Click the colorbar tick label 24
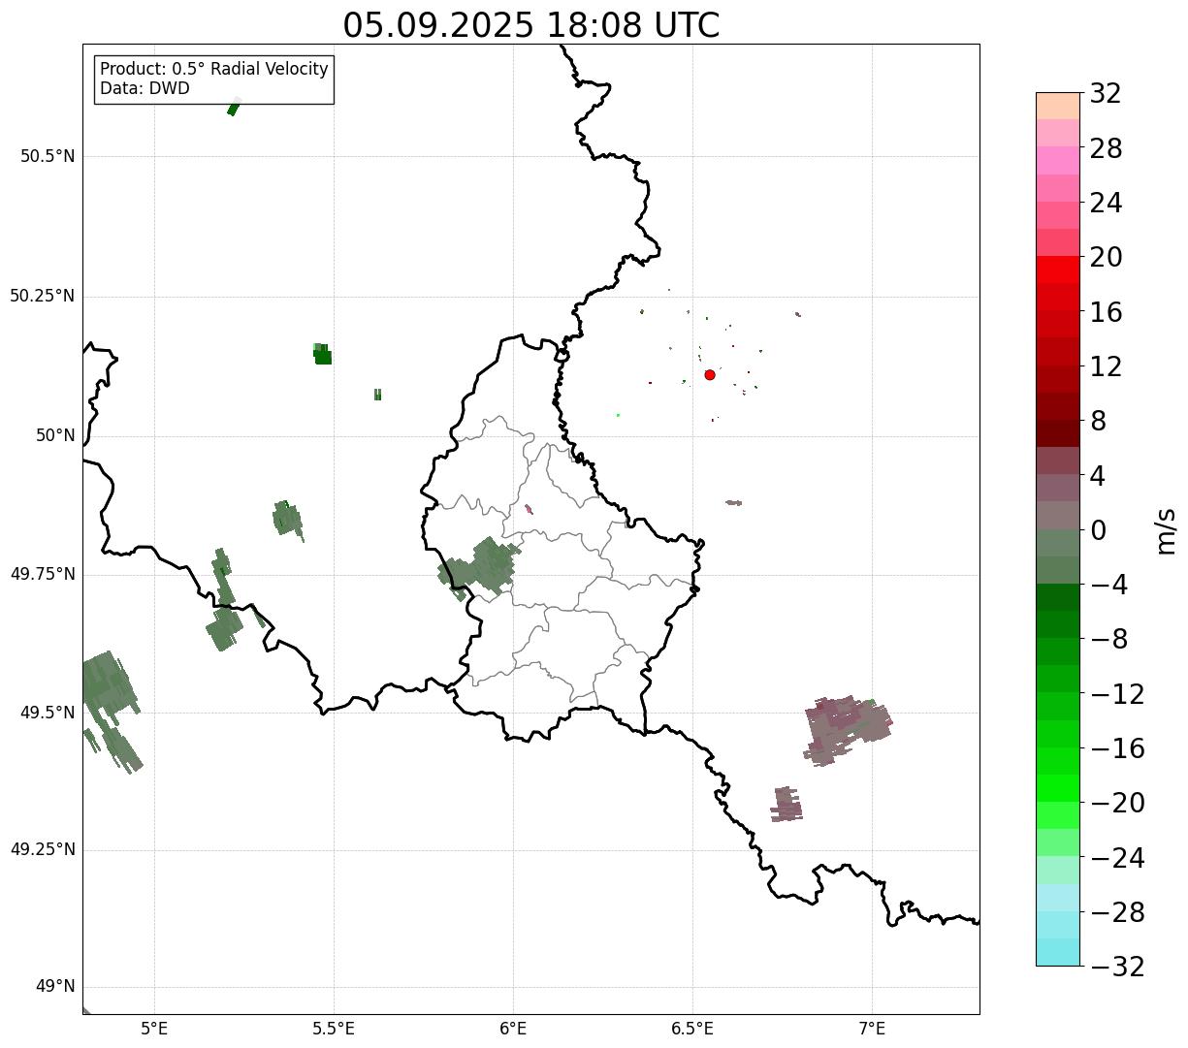 1106,203
